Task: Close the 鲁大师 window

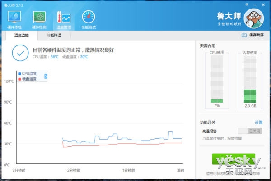Action: click(263, 5)
